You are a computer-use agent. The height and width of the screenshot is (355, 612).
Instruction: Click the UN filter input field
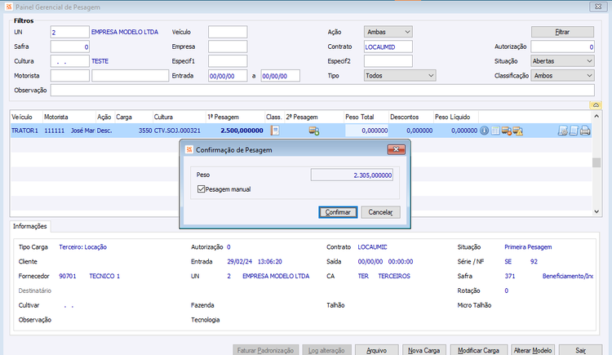pos(70,32)
